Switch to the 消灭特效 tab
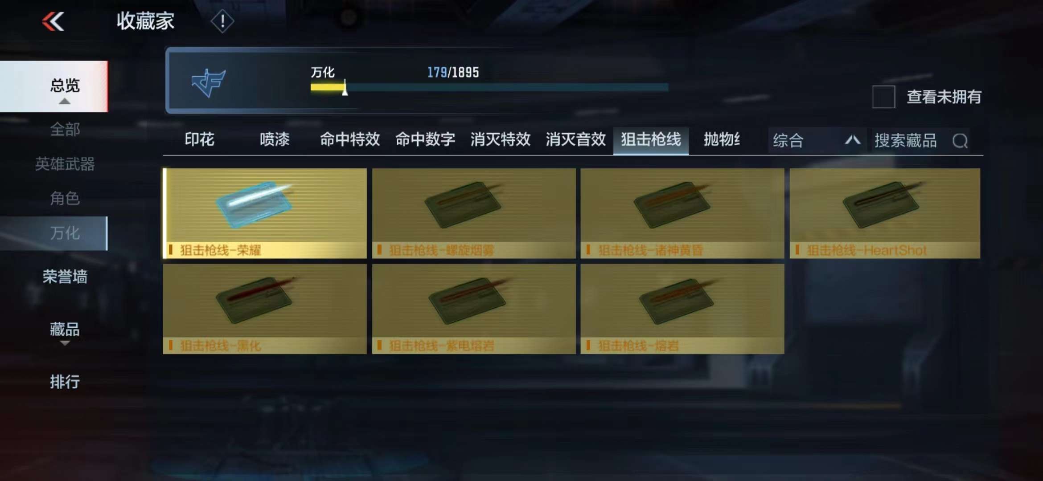Image resolution: width=1043 pixels, height=481 pixels. coord(500,140)
